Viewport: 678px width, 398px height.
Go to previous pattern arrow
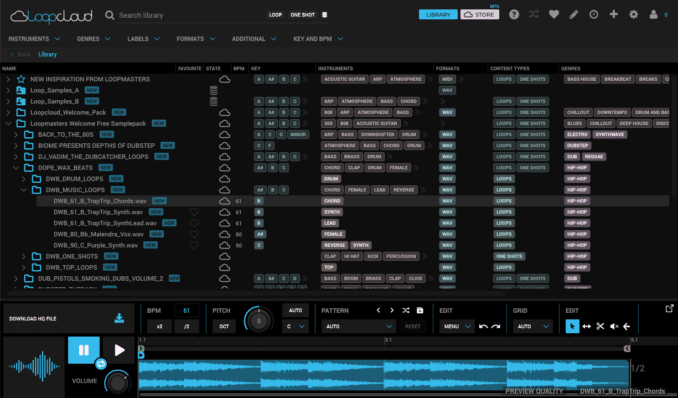(379, 311)
